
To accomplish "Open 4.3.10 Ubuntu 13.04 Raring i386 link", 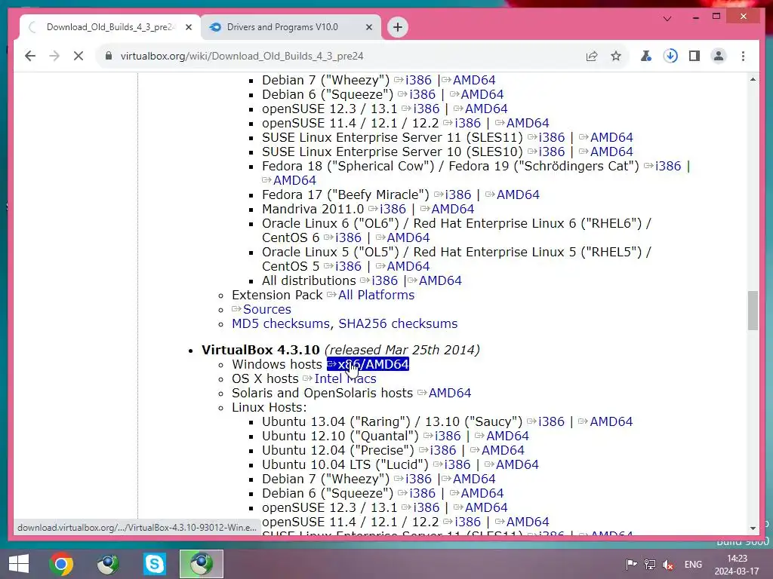I will pos(546,421).
